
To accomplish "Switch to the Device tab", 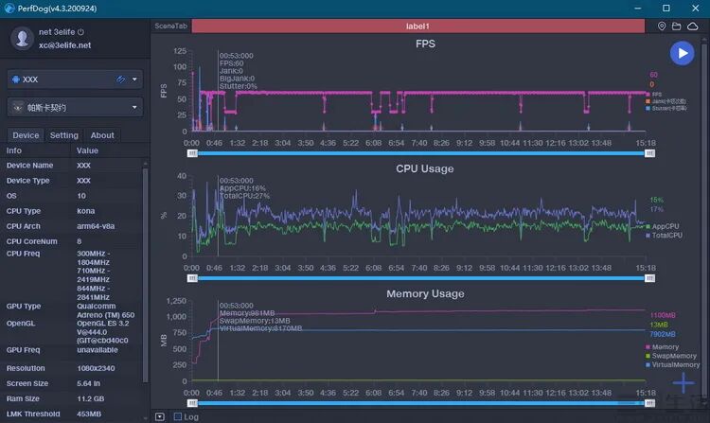I will (x=26, y=135).
